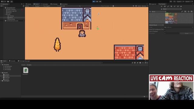Open the Inspector tab
Viewport: 194px width, 109px height.
tap(153, 4)
